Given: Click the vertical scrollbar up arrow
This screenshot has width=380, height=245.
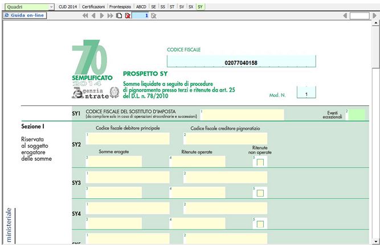Looking at the screenshot, I should click(375, 23).
